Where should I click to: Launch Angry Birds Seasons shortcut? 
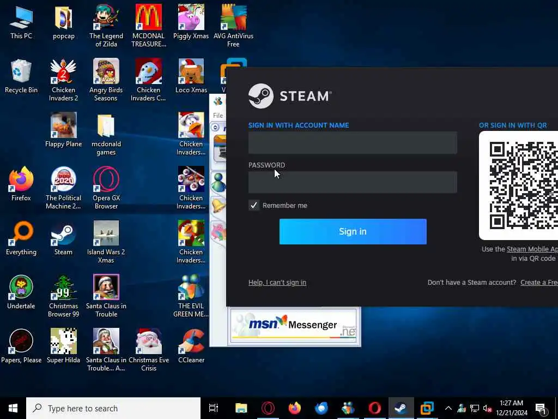click(x=106, y=80)
